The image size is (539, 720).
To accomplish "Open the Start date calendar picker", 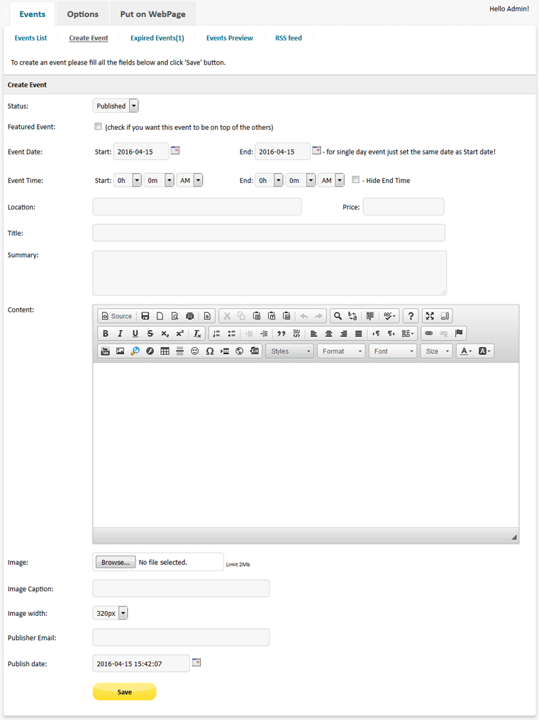I will [x=175, y=150].
